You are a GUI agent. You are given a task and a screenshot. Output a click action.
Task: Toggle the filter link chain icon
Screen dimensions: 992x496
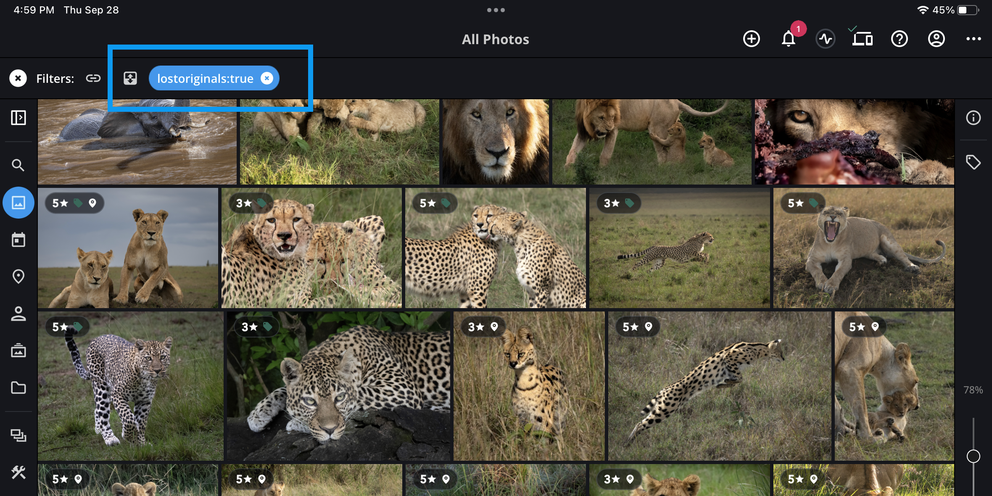93,78
